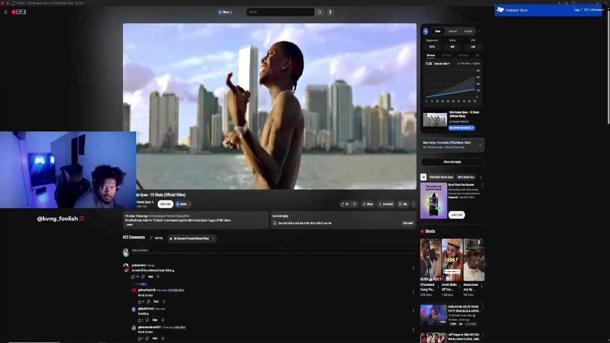Toggle the Typical series legend on the chart
This screenshot has width=610, height=343.
tap(475, 63)
